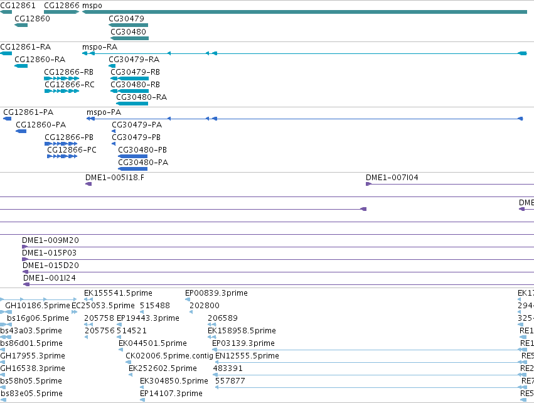The image size is (534, 403).
Task: Click the DME1-007I04 BAC label
Action: [392, 178]
